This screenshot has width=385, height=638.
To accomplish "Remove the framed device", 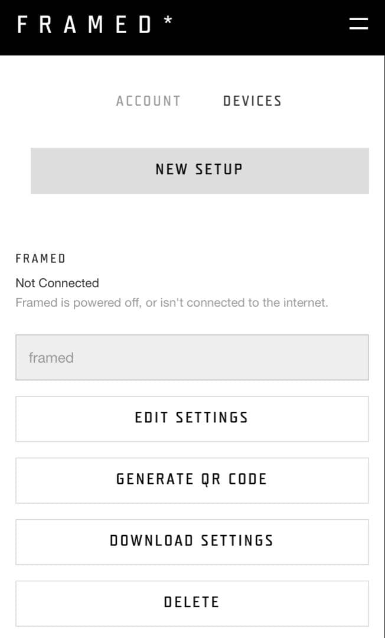I will [x=192, y=603].
